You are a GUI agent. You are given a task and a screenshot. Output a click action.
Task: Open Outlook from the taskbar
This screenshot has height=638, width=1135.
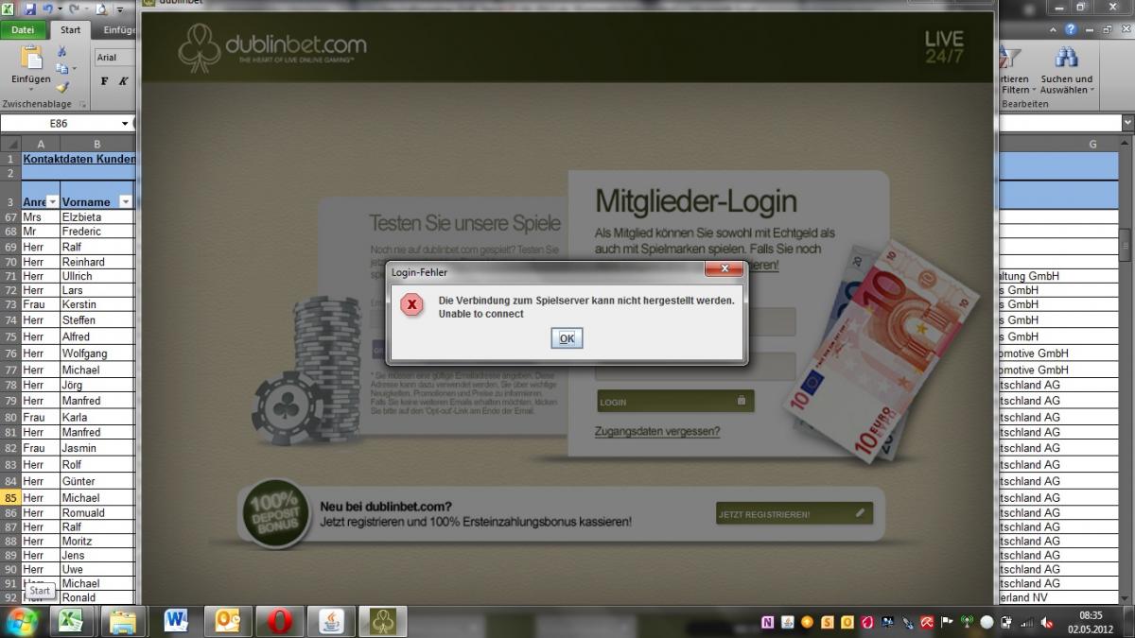[229, 621]
